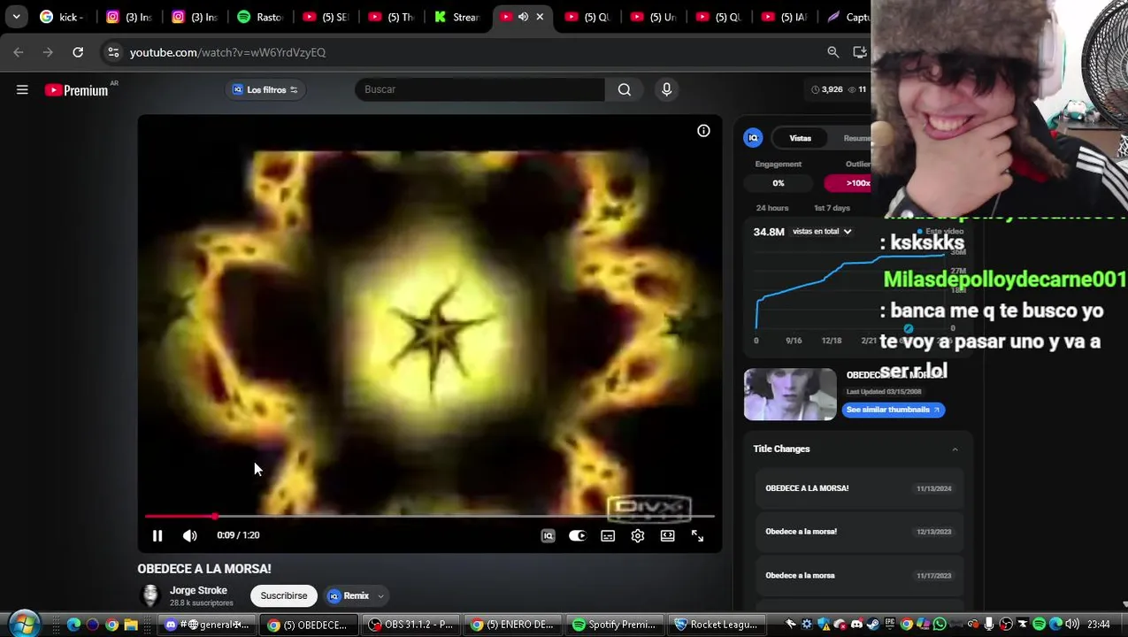Viewport: 1128px width, 637px height.
Task: Open the tab search dropdown arrow
Action: pyautogui.click(x=16, y=17)
